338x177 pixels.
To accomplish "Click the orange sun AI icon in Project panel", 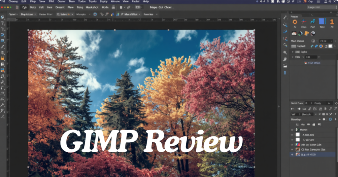I will click(x=295, y=22).
